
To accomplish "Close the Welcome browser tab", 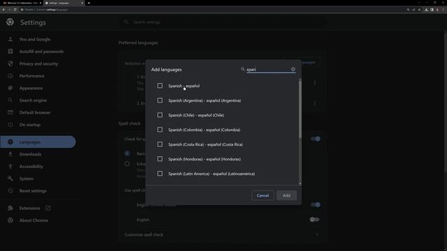I will click(x=41, y=3).
